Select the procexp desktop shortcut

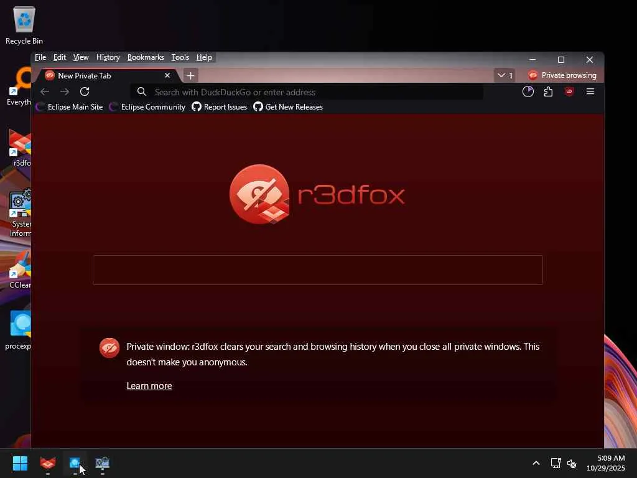click(18, 331)
